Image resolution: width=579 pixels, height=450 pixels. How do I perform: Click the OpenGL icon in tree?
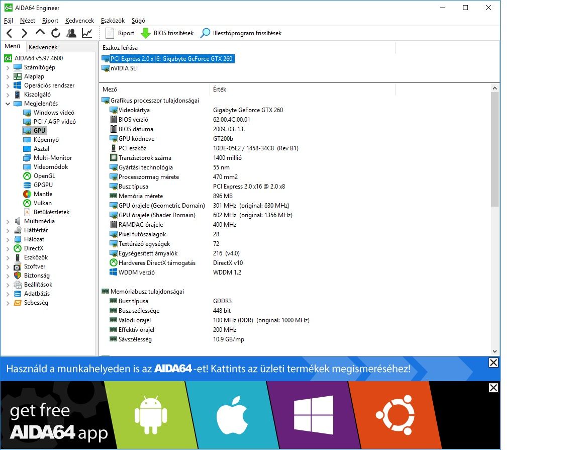[27, 176]
